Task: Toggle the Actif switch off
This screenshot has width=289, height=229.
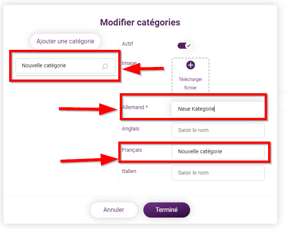Action: point(184,46)
